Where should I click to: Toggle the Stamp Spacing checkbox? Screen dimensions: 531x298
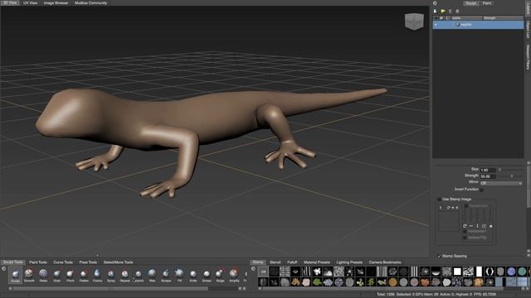coord(440,256)
